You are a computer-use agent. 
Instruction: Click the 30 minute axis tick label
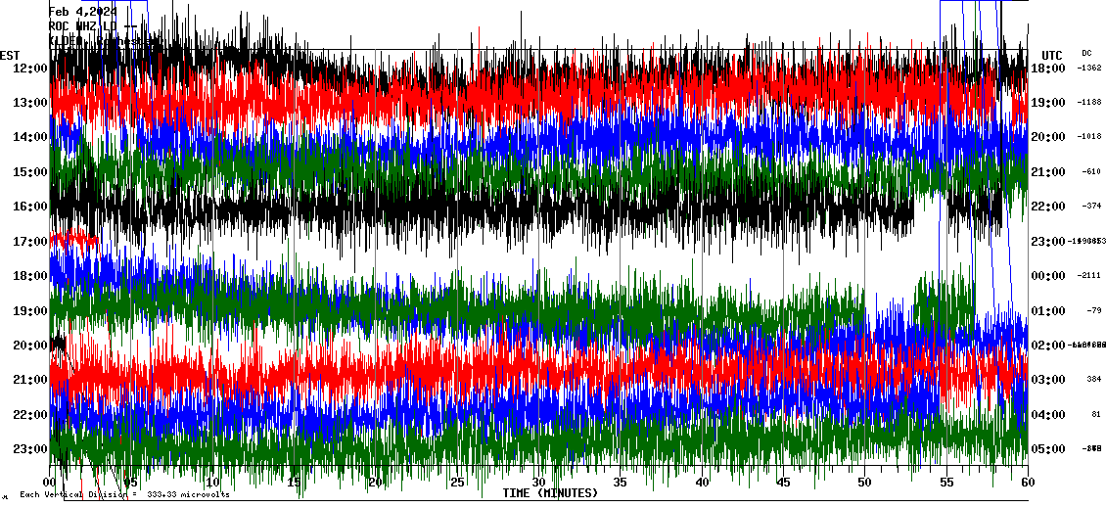coord(538,482)
